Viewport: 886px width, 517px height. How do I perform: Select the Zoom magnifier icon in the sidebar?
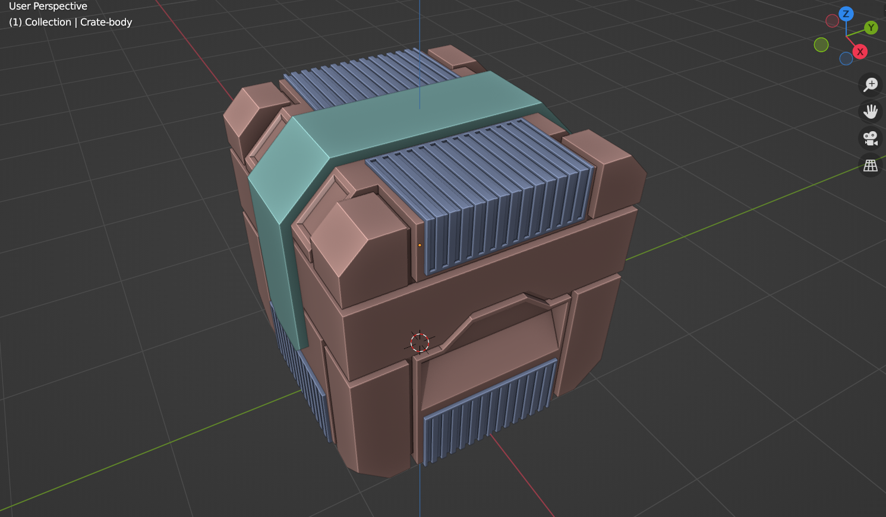(870, 84)
